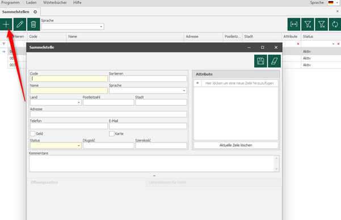Open the language flag dropdown arrow
Viewport: 341px width, 220px height.
337,3
